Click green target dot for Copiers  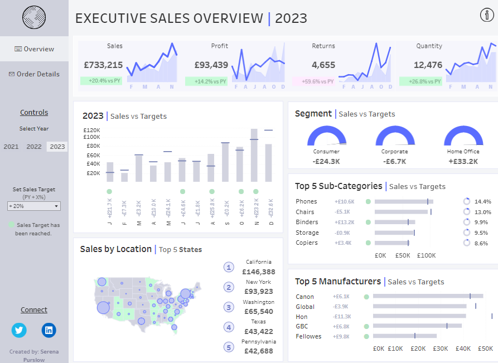click(x=368, y=243)
